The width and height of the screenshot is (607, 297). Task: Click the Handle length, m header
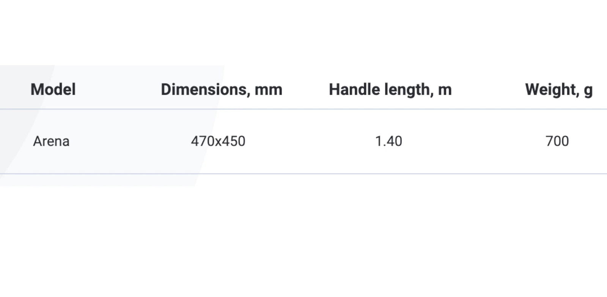[390, 90]
